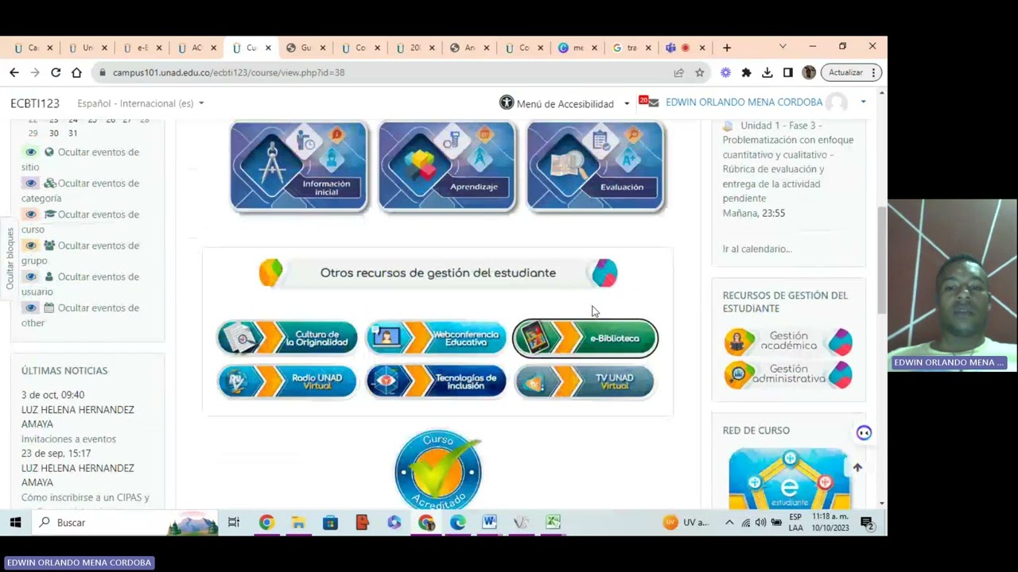Click the scroll-to-top arrow button
The image size is (1018, 572).
click(857, 468)
